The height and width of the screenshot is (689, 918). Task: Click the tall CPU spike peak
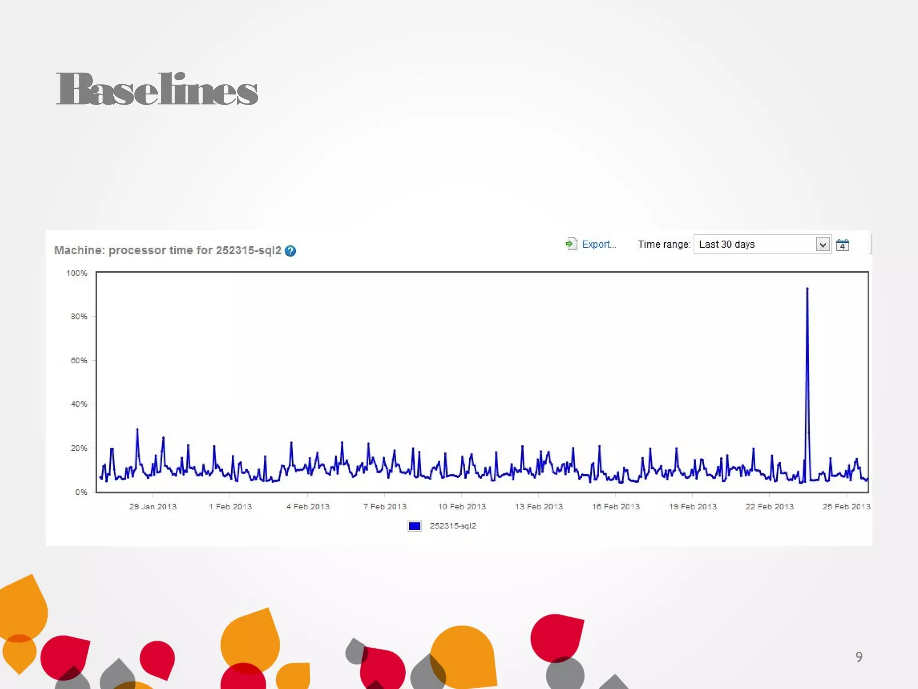click(807, 289)
